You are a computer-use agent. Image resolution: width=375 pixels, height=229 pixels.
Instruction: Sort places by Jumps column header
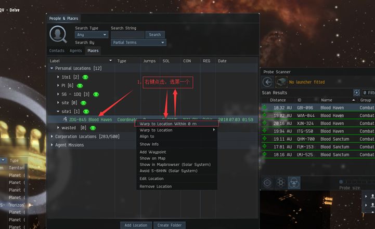click(x=149, y=61)
